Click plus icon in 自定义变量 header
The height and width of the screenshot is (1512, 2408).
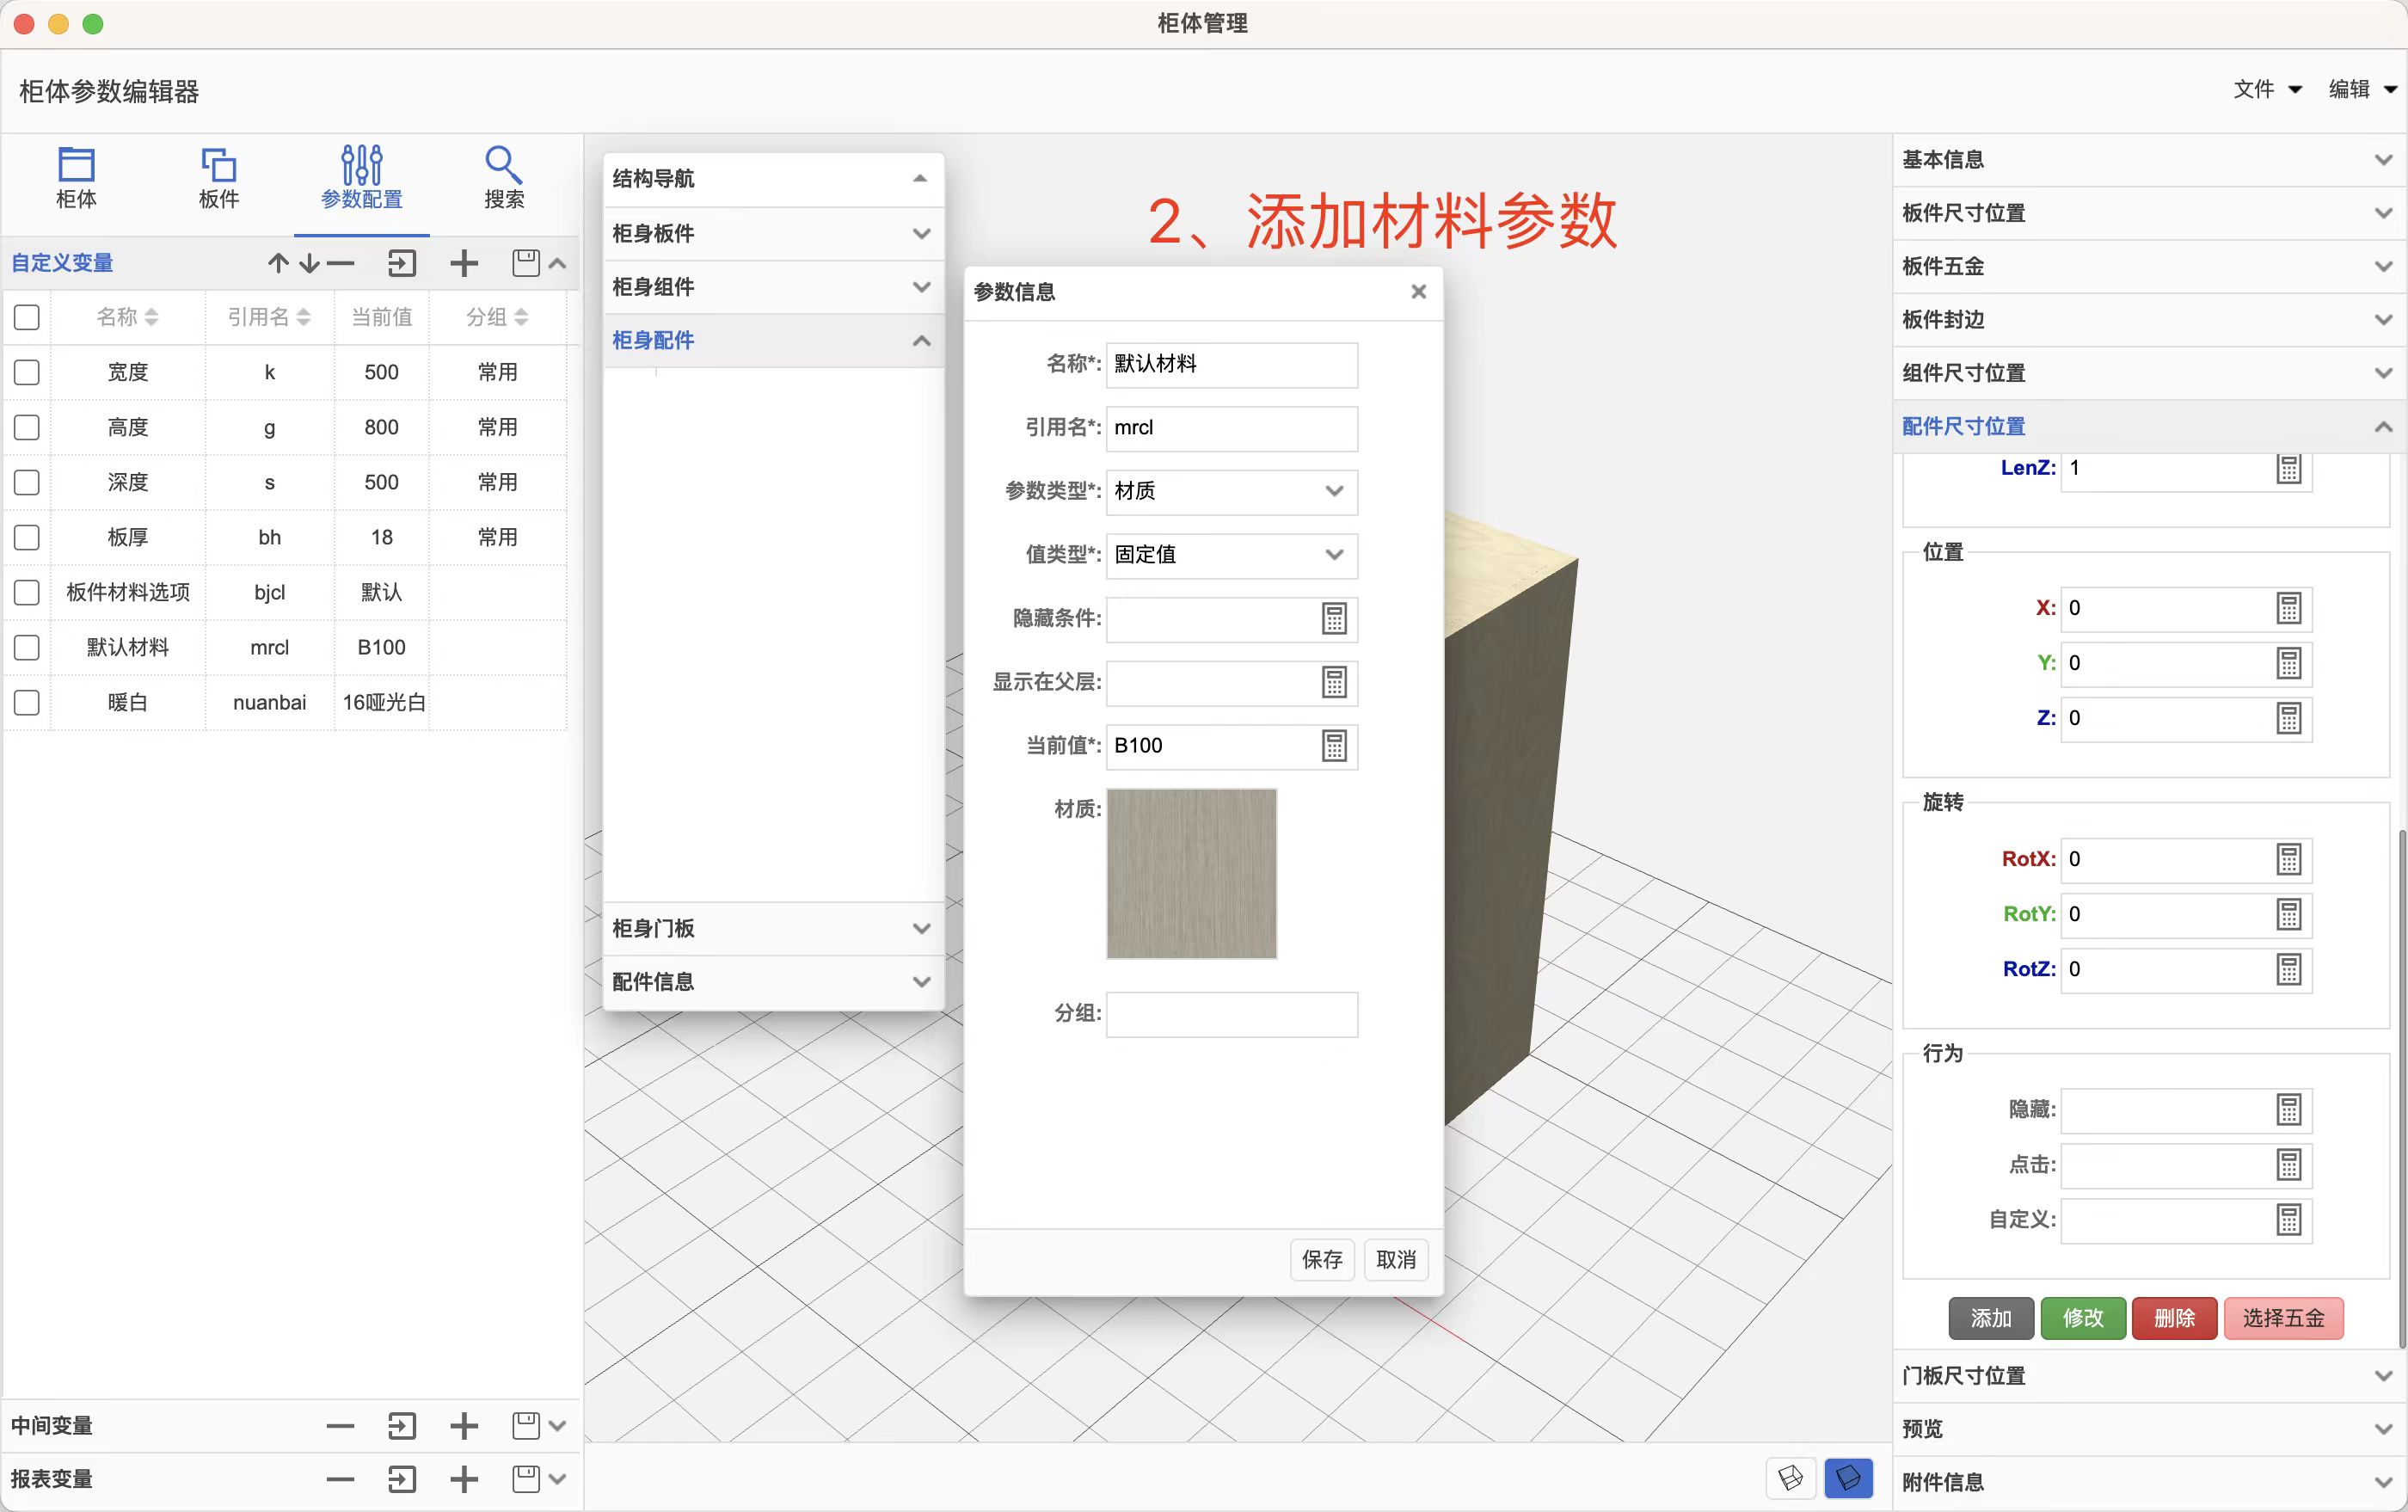[x=464, y=264]
